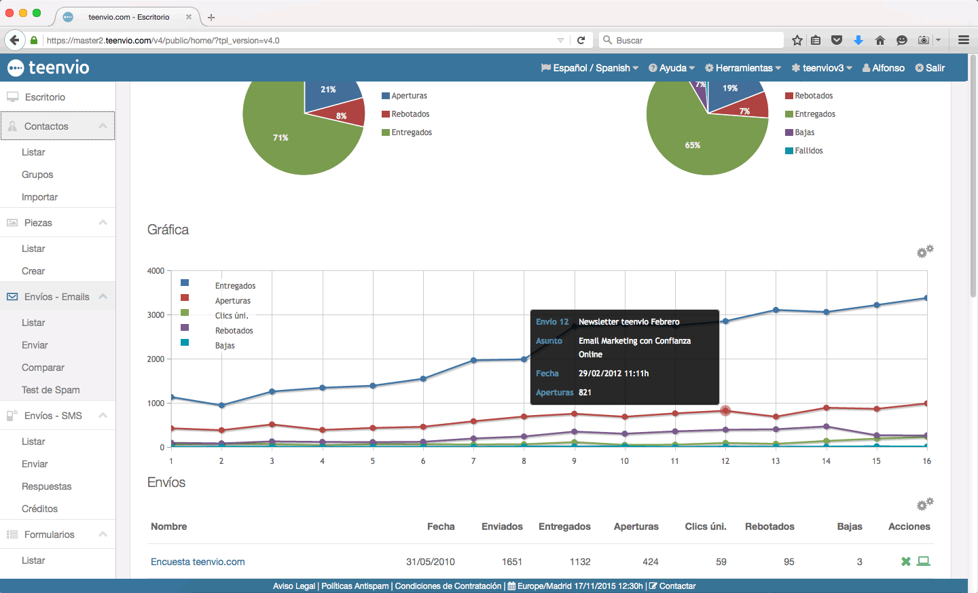Go to the Firefox home icon
978x593 pixels.
pyautogui.click(x=880, y=40)
